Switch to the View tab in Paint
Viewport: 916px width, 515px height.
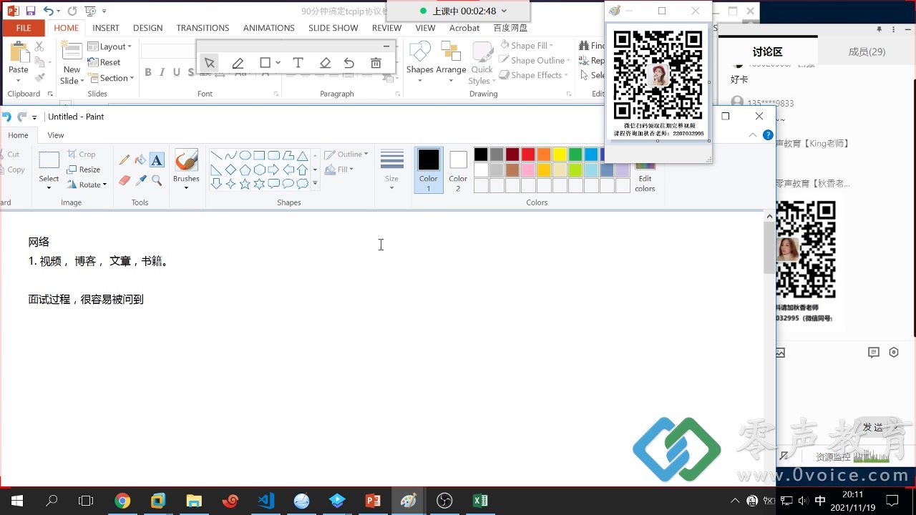(56, 135)
